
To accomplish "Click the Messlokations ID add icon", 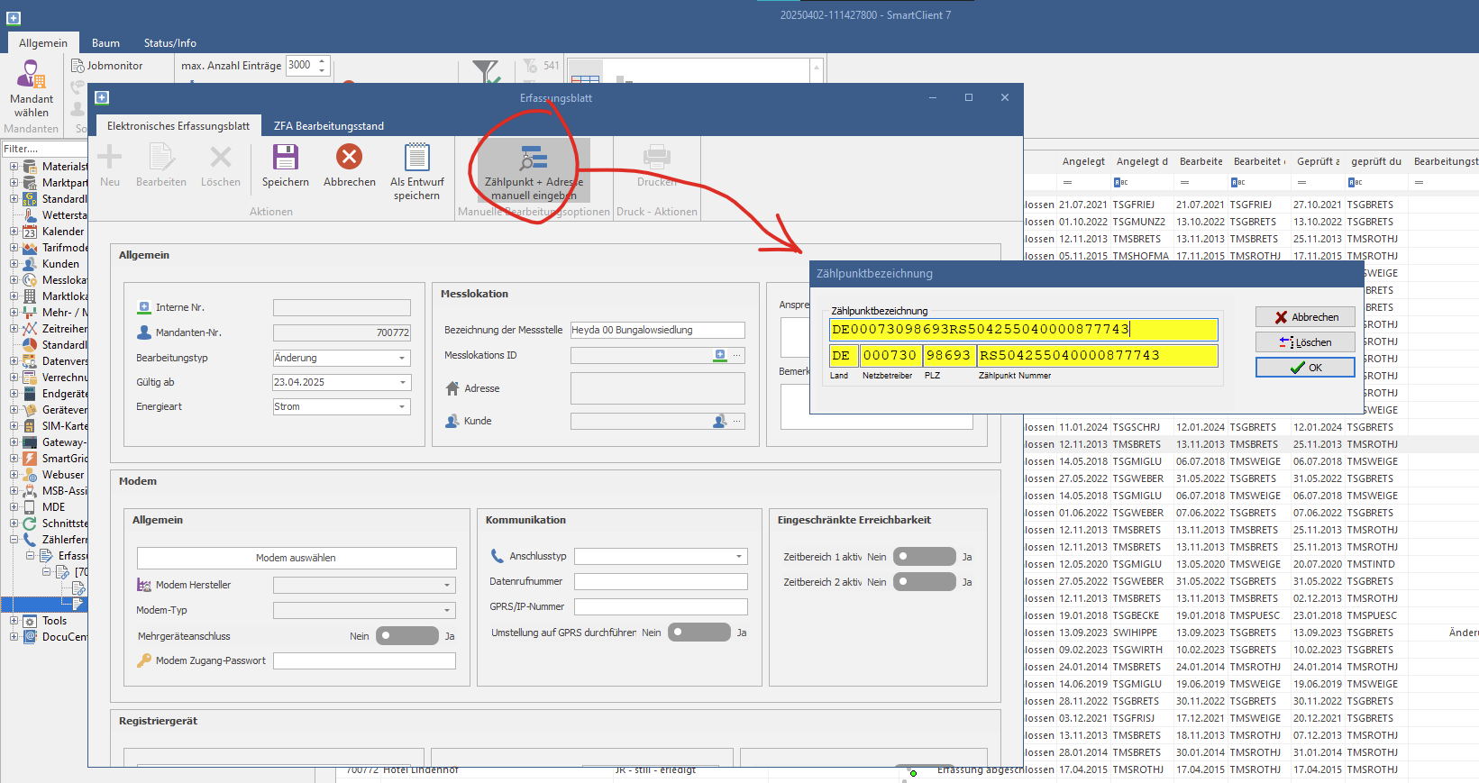I will pyautogui.click(x=720, y=355).
